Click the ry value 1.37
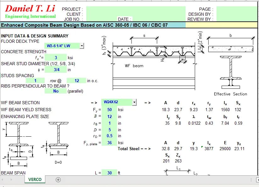Image resolution: width=259 pixels, height=187 pixels. click(x=209, y=110)
